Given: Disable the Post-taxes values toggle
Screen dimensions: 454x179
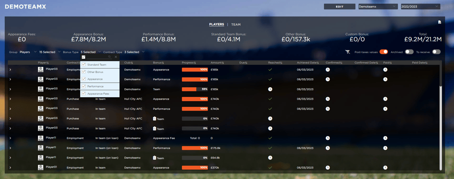Looking at the screenshot, I should [x=383, y=52].
